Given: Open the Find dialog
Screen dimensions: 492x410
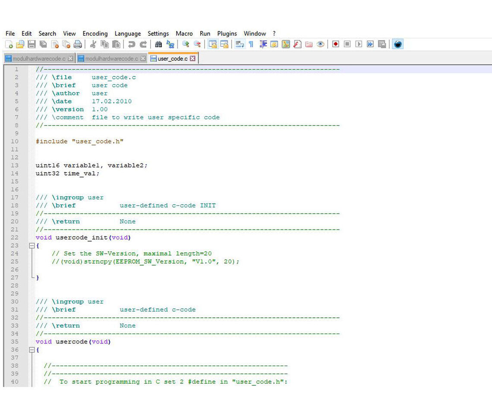Looking at the screenshot, I should coord(158,44).
